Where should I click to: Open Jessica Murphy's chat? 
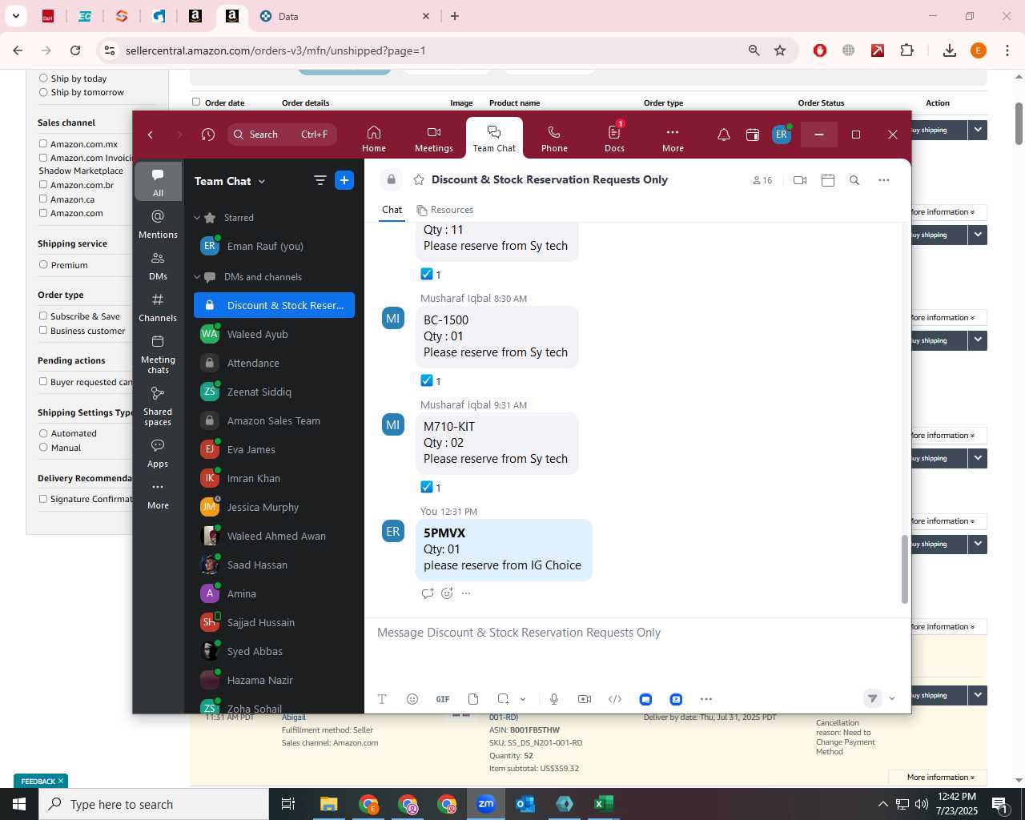click(x=274, y=507)
